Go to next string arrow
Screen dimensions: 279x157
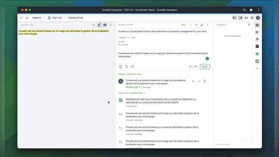[x=196, y=25]
